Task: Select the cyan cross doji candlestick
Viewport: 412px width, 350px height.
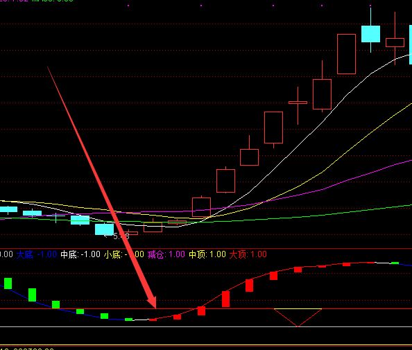Action: (x=55, y=217)
